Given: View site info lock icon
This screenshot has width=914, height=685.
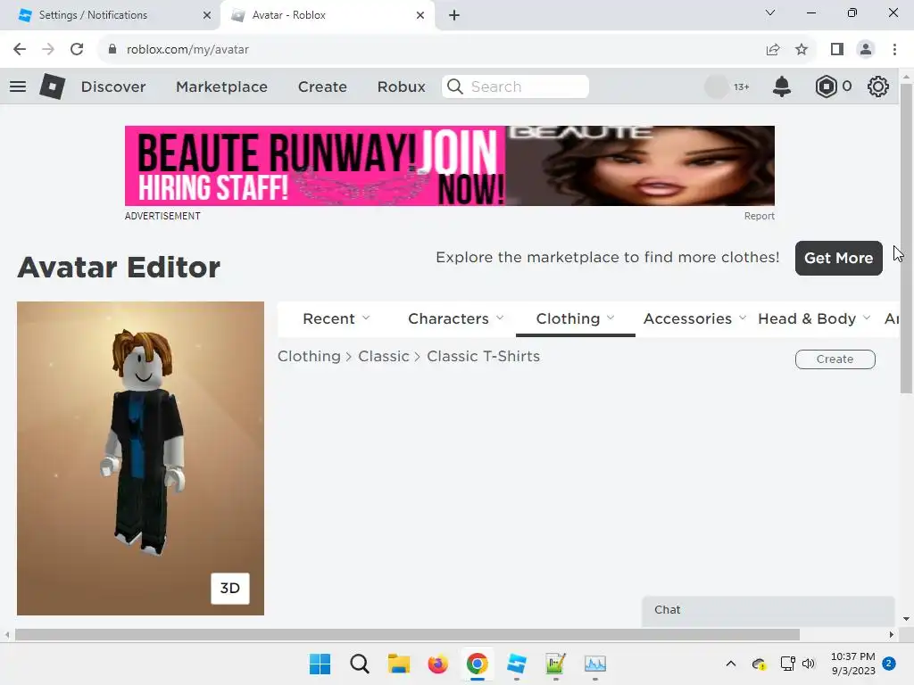Looking at the screenshot, I should (112, 50).
